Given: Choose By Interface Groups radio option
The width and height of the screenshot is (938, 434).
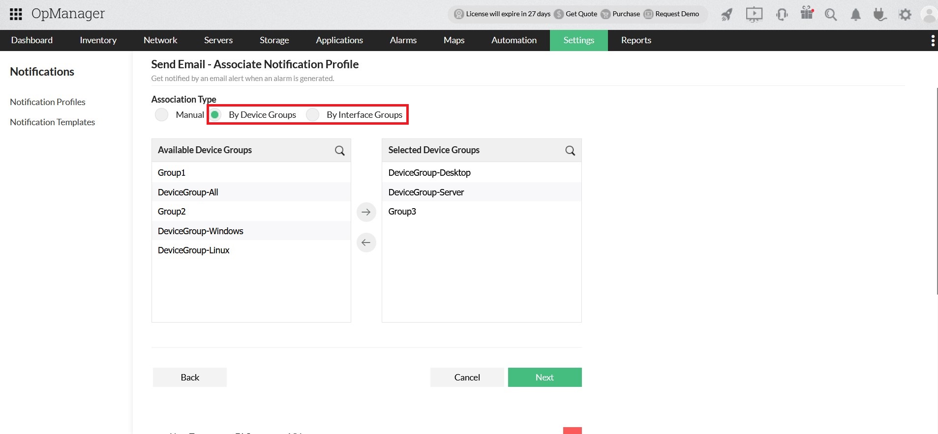Looking at the screenshot, I should click(x=312, y=115).
